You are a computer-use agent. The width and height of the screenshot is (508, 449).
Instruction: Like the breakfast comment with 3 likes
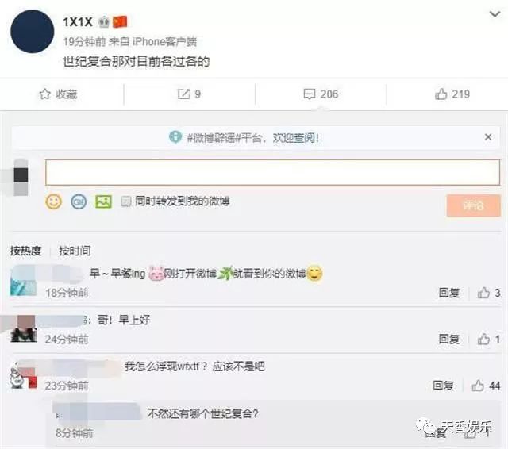tap(489, 293)
